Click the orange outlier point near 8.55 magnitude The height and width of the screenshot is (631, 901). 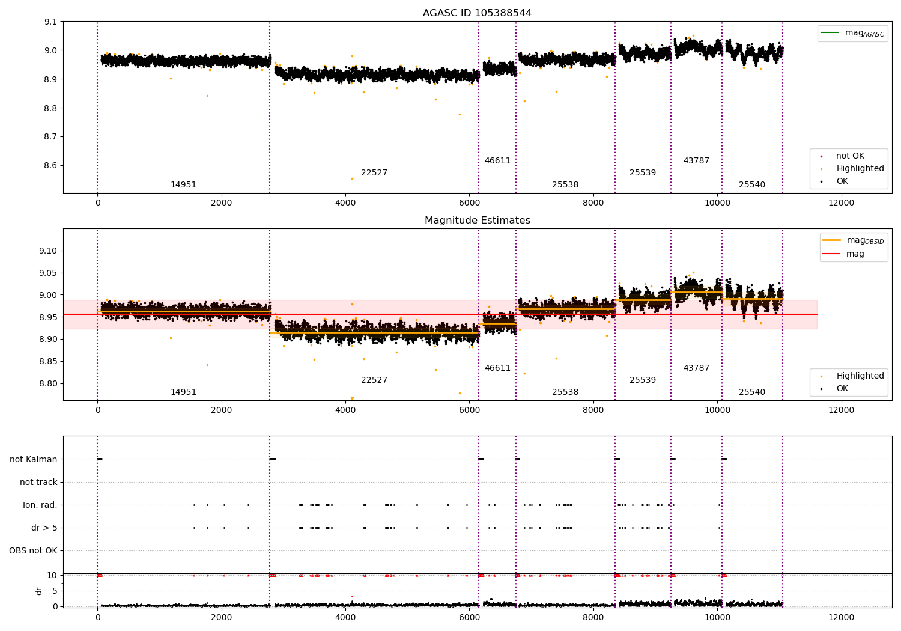point(352,178)
